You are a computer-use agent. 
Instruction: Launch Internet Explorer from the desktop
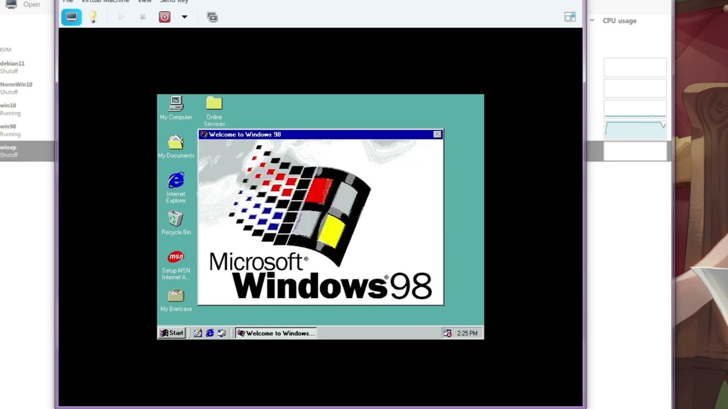pos(176,188)
